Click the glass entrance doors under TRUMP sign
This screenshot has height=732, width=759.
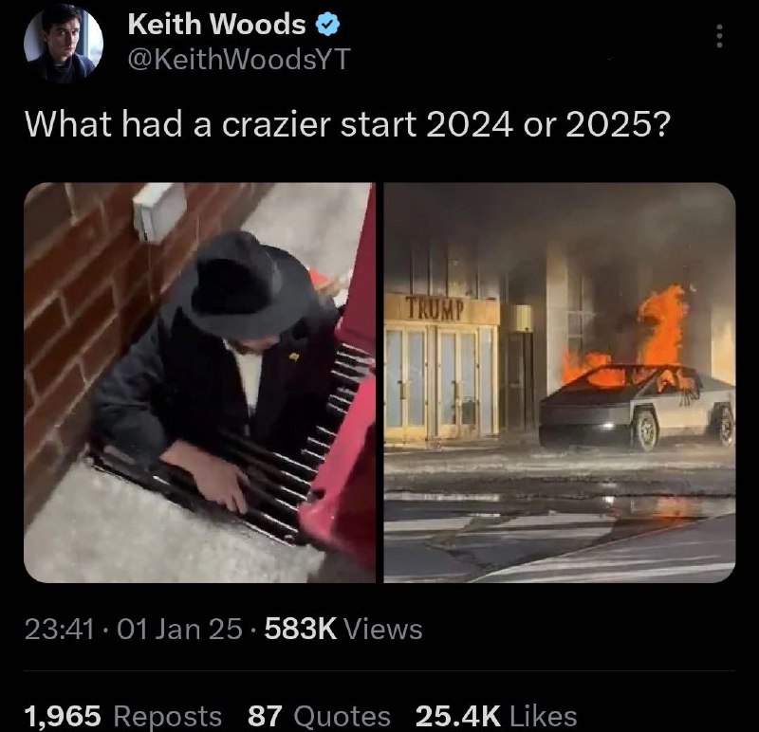tap(441, 380)
